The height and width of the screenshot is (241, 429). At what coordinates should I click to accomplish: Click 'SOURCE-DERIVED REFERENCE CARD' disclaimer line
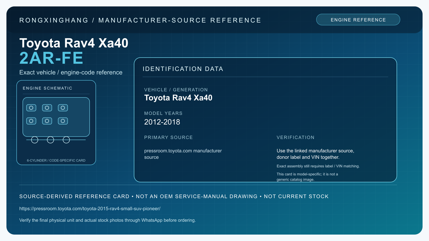point(174,196)
